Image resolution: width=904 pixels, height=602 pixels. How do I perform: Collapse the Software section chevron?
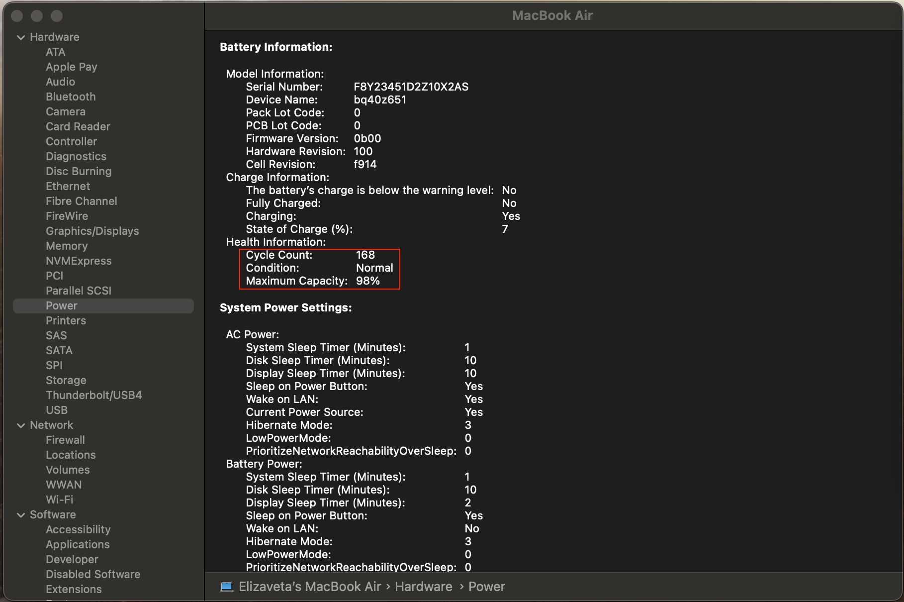point(21,515)
